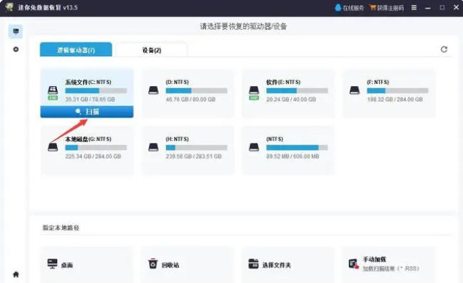This screenshot has height=283, width=463.
Task: Click the 扫描 button for C drive
Action: (x=87, y=112)
